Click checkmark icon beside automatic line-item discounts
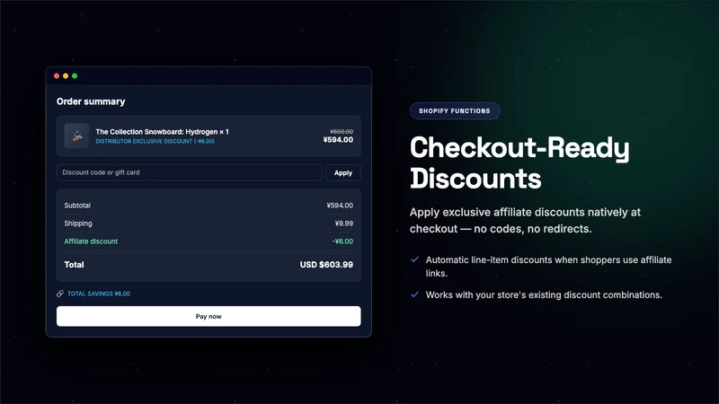This screenshot has height=404, width=719. tap(414, 259)
